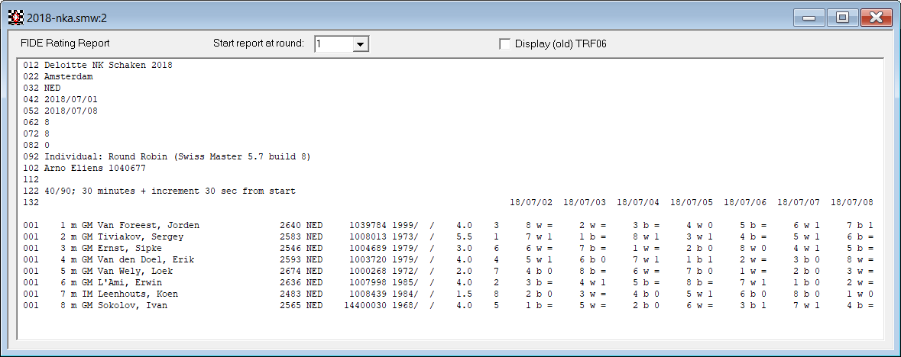The height and width of the screenshot is (357, 901).
Task: Select line '102 Arno Eliens 1040677'
Action: point(85,168)
